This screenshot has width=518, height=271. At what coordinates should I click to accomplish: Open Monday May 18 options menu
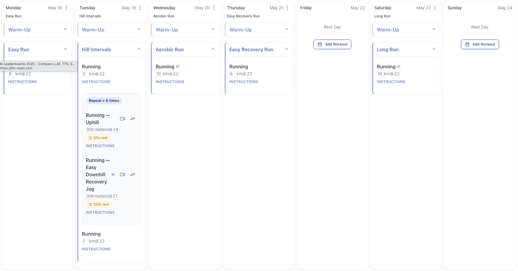(x=66, y=8)
